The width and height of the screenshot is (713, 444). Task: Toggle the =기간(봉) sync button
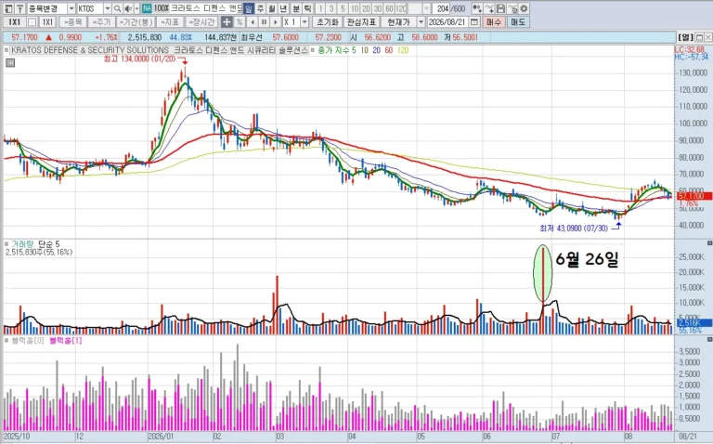point(136,22)
